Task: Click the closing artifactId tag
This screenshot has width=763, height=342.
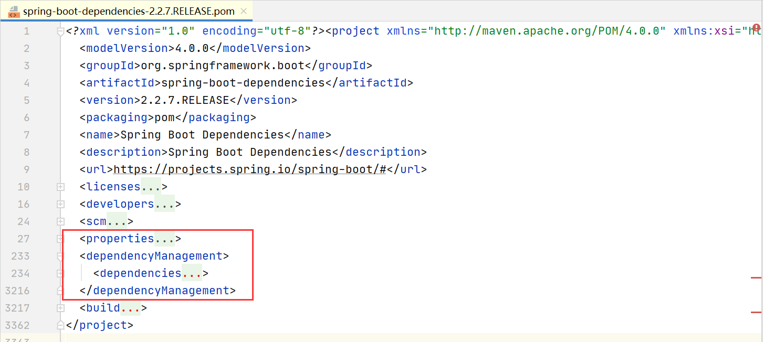Action: pos(370,83)
